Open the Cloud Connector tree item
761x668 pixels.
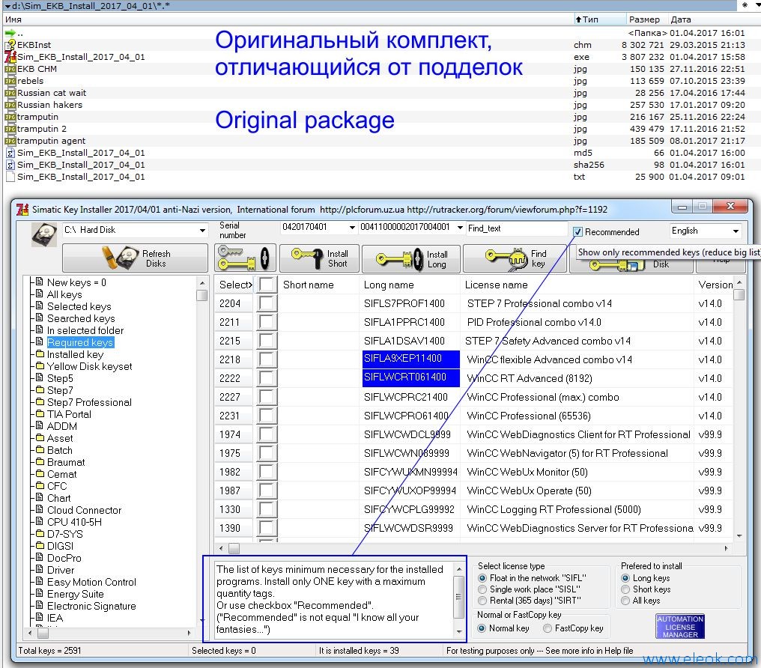click(85, 510)
